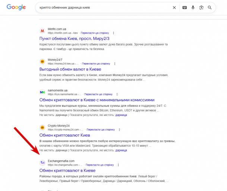The width and height of the screenshot is (227, 191).
Task: Click the namomente.ua NM favicon
Action: tap(42, 92)
